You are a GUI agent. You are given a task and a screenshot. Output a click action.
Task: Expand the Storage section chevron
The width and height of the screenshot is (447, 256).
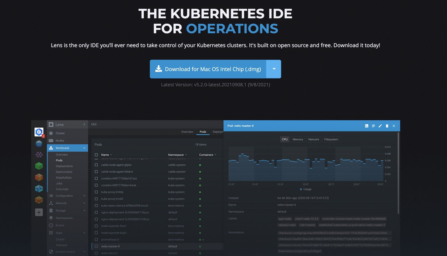[x=84, y=211]
